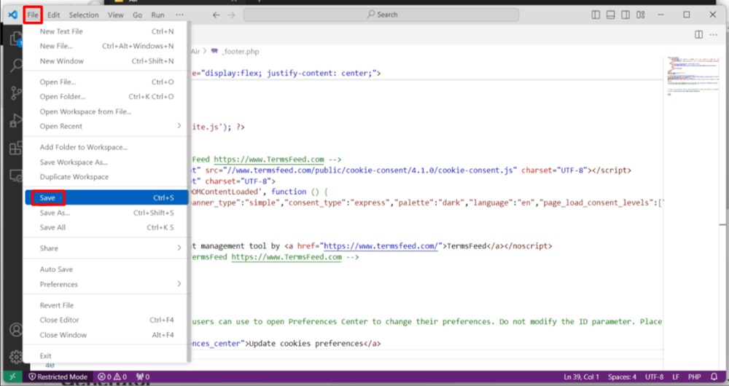The width and height of the screenshot is (729, 386).
Task: Click the errors and warnings counter
Action: (112, 377)
